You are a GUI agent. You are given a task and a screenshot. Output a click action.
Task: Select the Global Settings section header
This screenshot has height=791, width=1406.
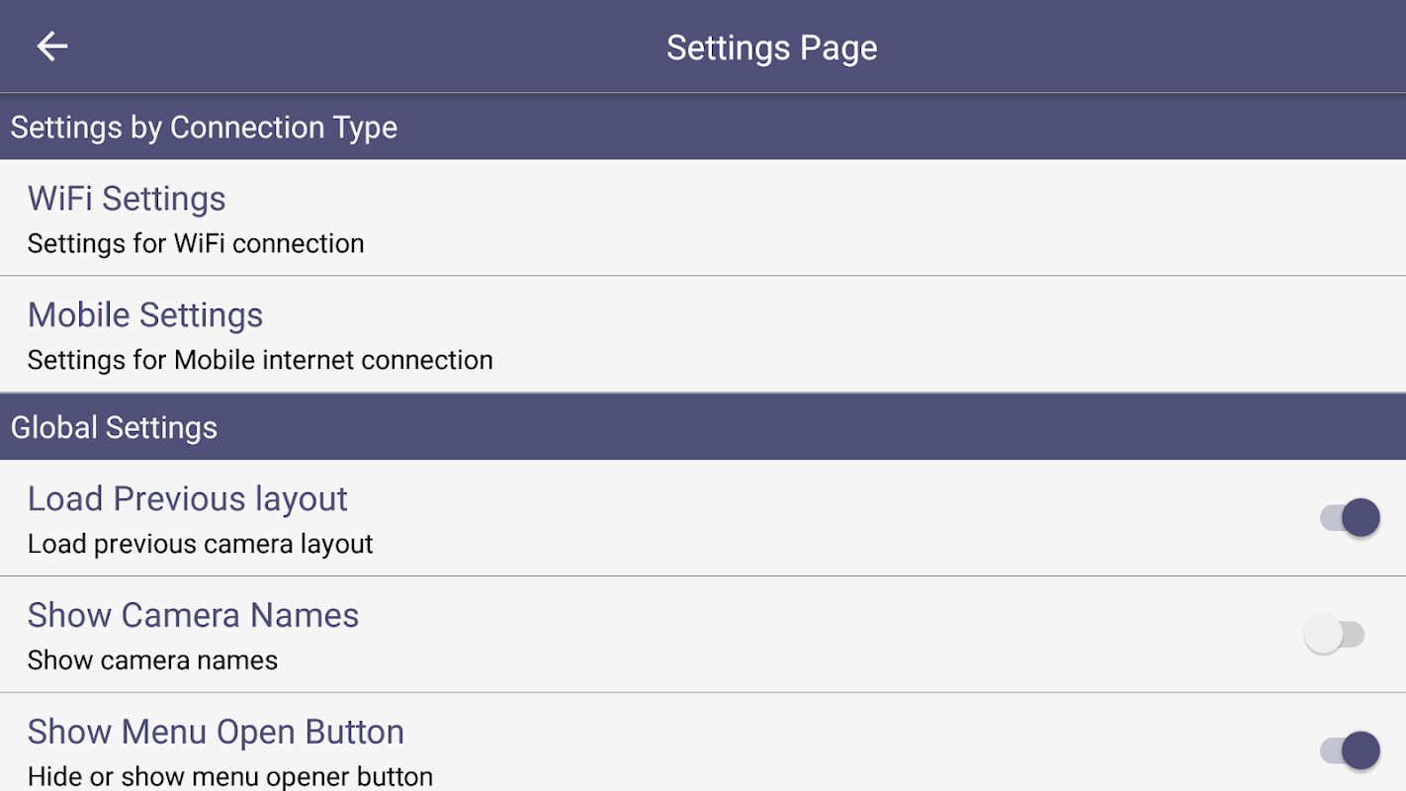click(114, 427)
